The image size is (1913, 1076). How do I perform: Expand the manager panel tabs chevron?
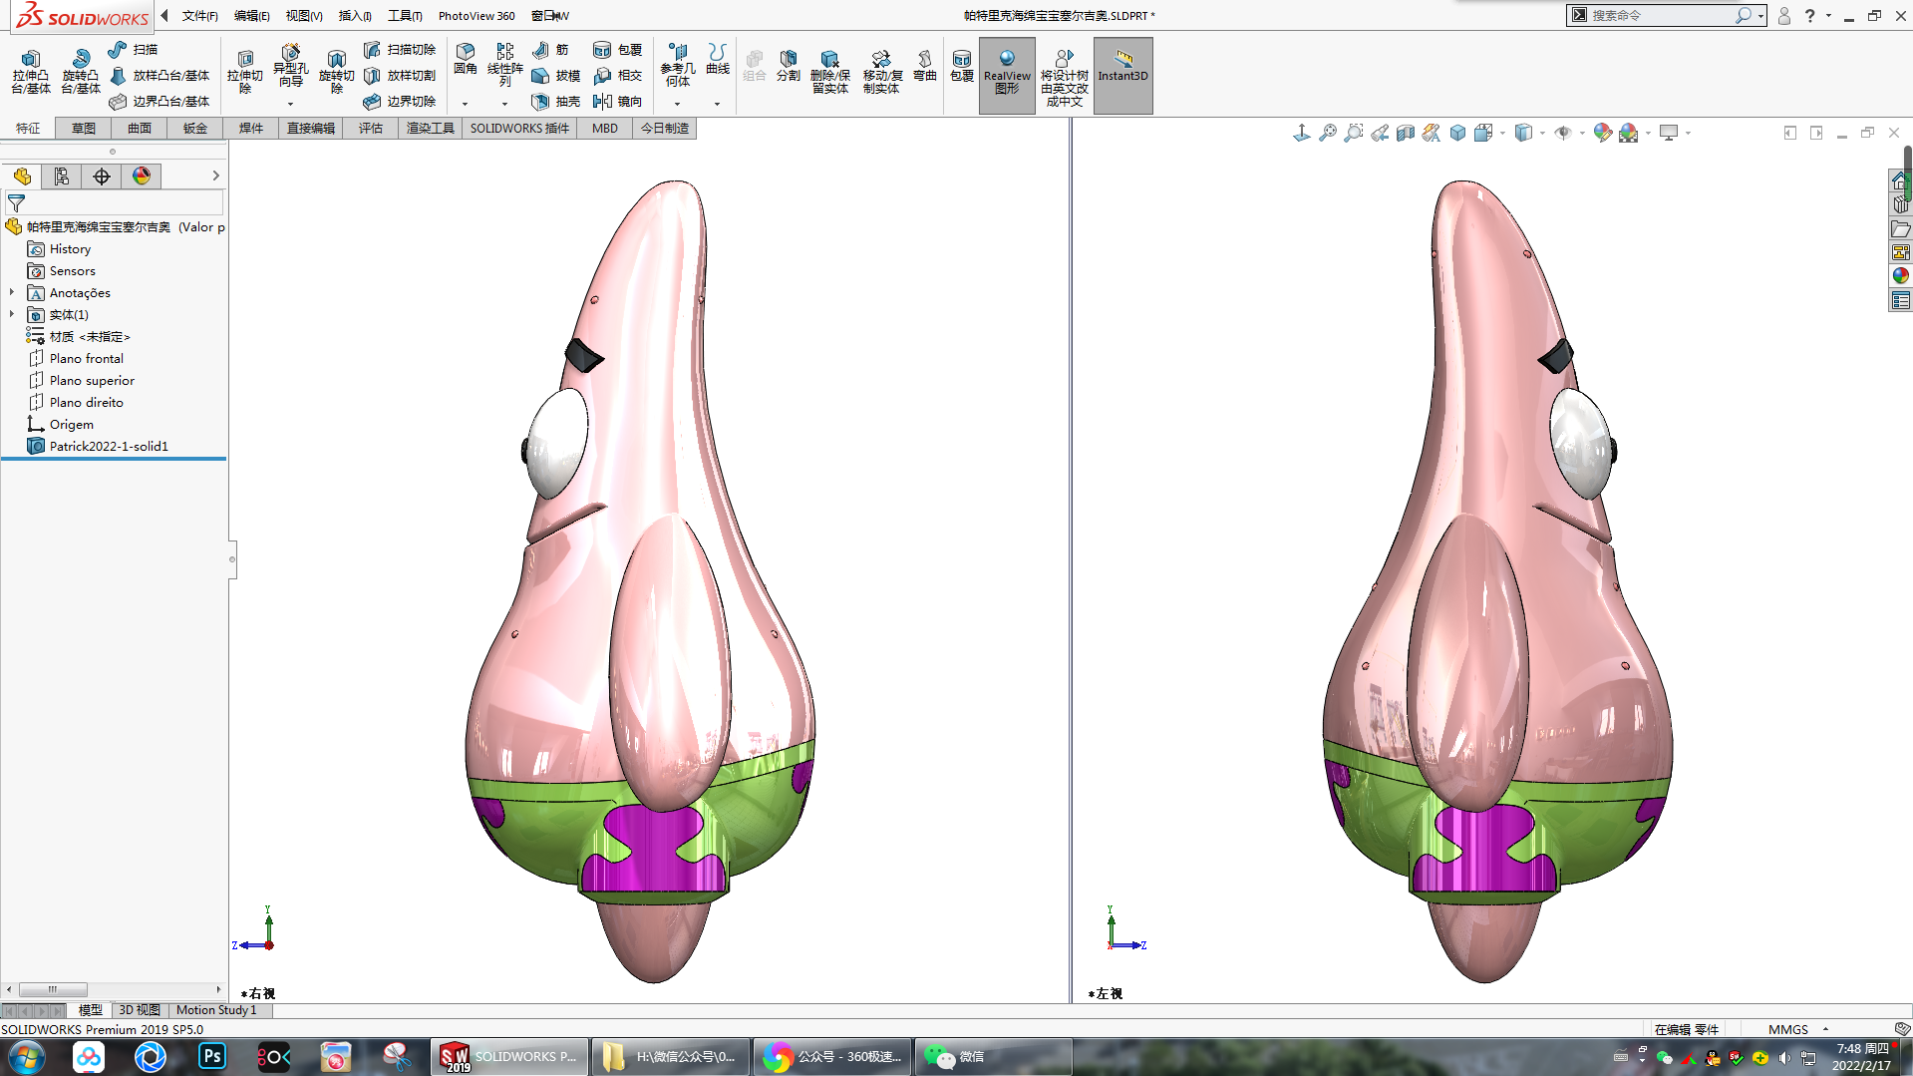coord(215,176)
